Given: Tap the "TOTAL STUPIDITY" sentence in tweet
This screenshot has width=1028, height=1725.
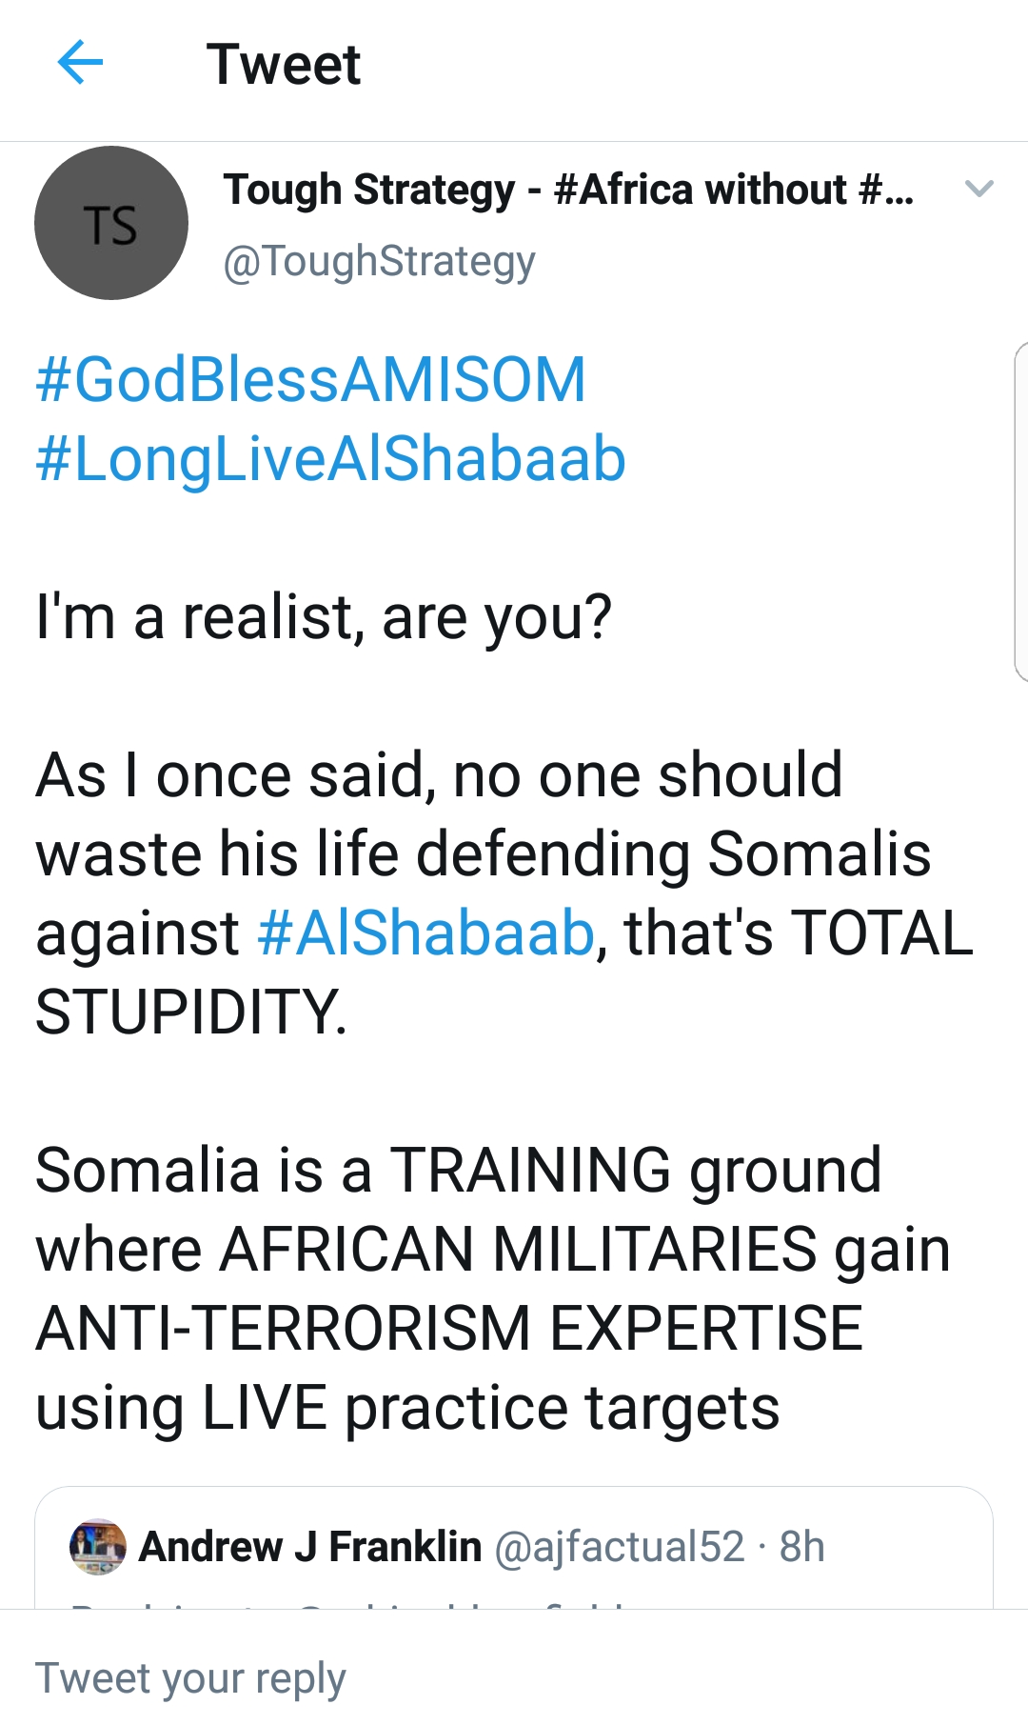Looking at the screenshot, I should [x=504, y=893].
